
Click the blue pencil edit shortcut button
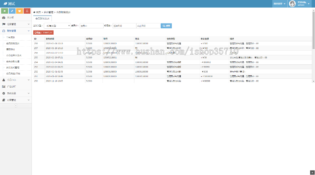click(12, 11)
